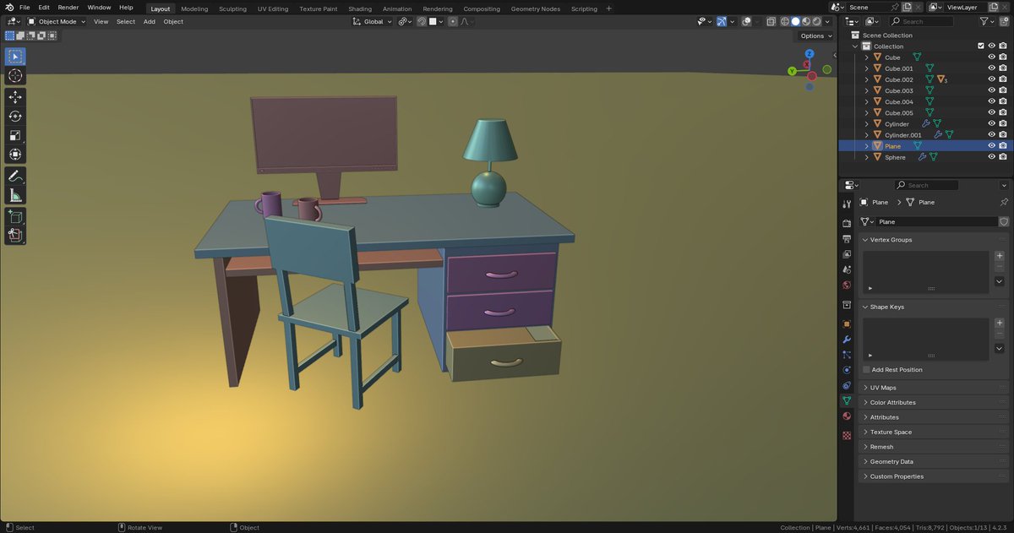The width and height of the screenshot is (1014, 533).
Task: Open the Texture properties tab
Action: (847, 435)
